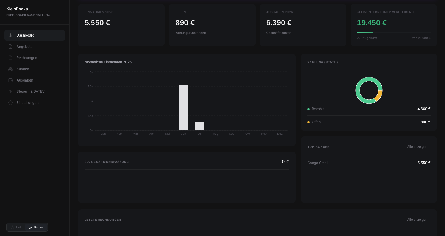Click the July revenue bar
The image size is (445, 236).
pyautogui.click(x=200, y=126)
